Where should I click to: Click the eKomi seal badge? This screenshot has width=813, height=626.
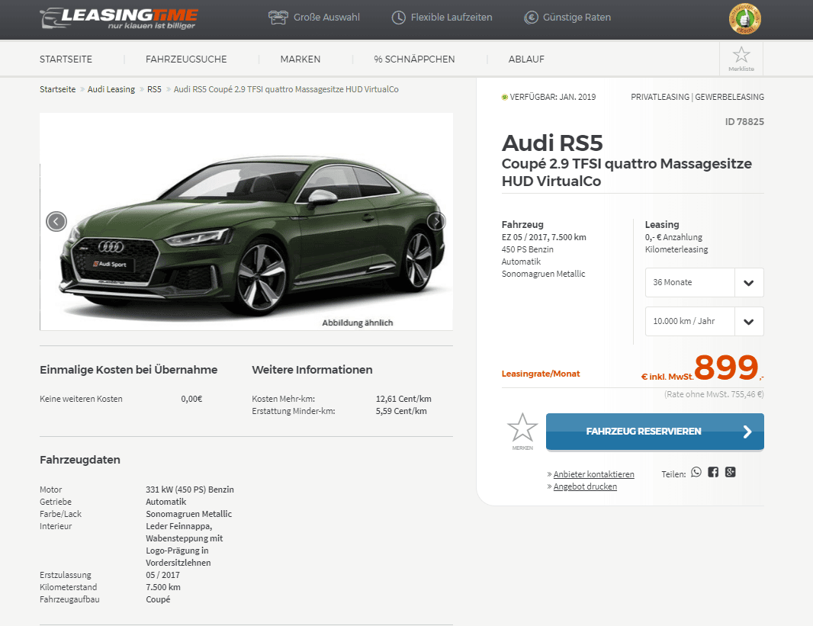click(x=744, y=19)
